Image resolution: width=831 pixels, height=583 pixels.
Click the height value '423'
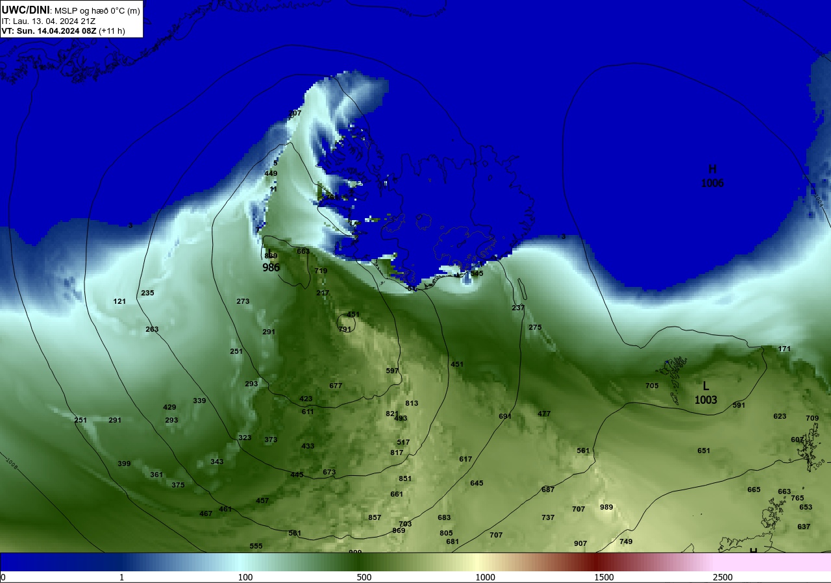coord(306,399)
